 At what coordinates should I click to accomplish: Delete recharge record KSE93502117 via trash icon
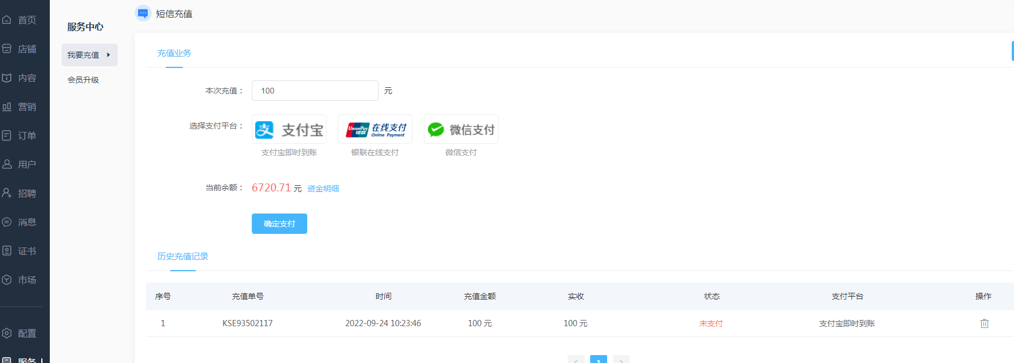(x=985, y=323)
